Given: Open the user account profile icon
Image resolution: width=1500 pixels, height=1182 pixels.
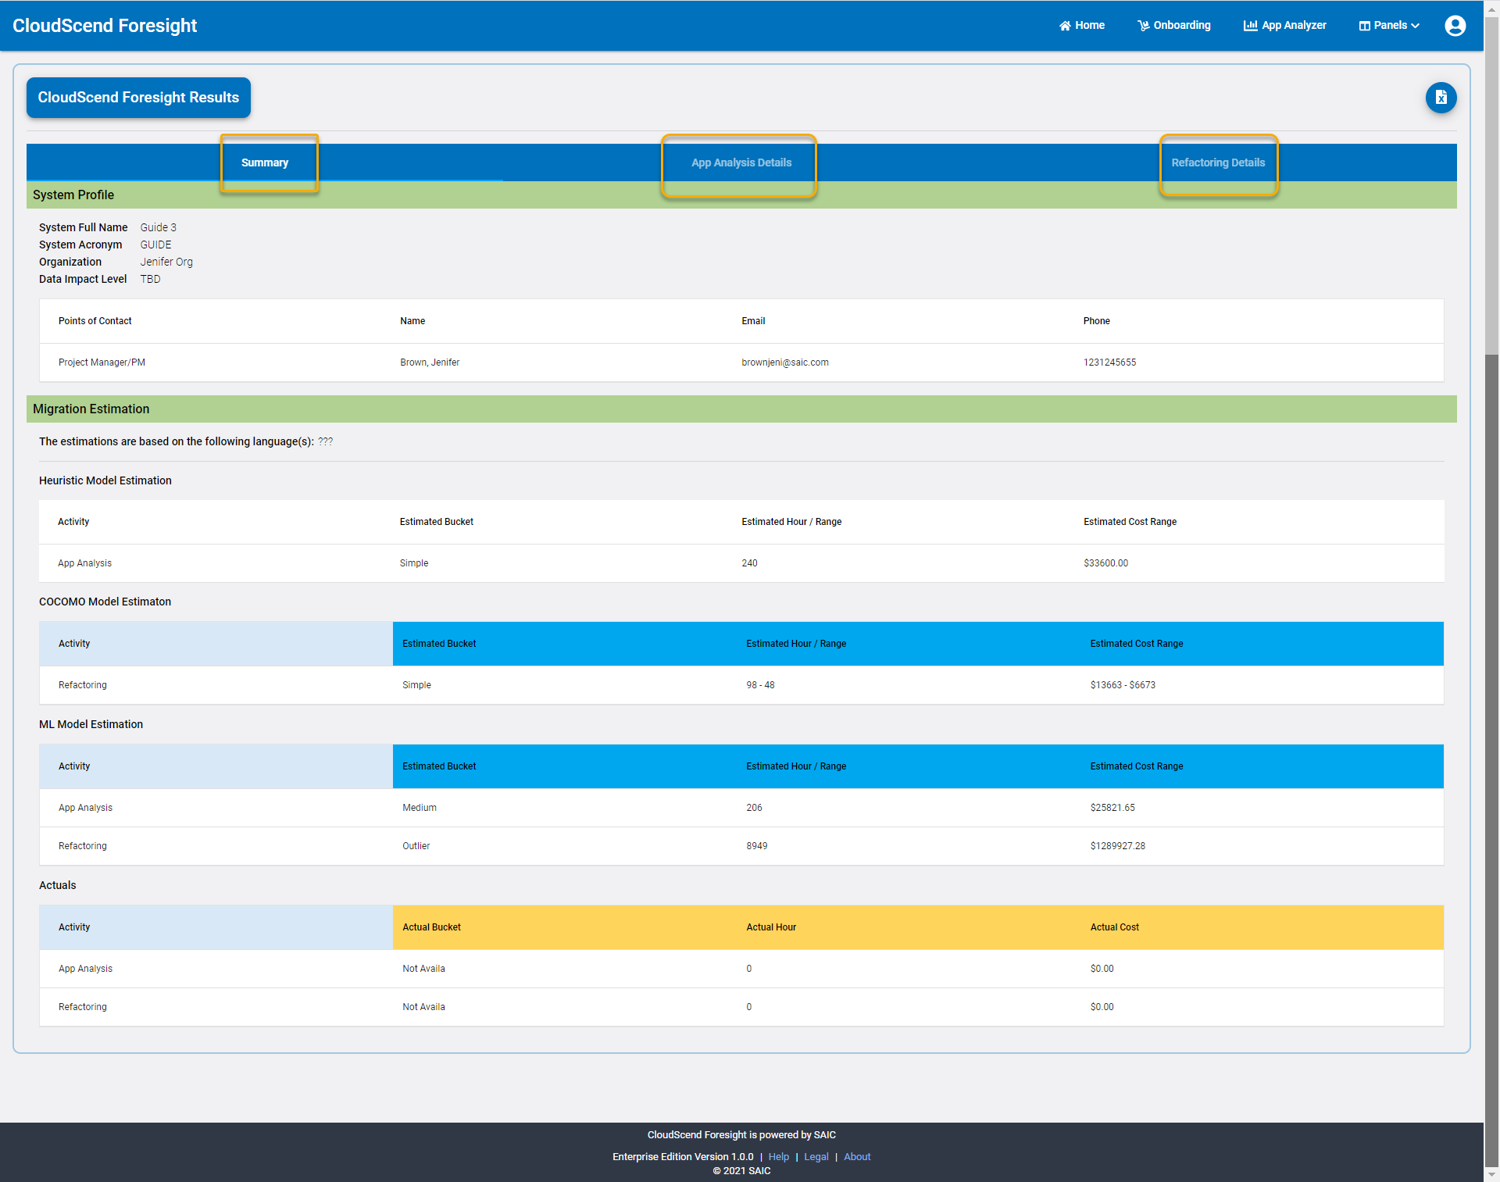Looking at the screenshot, I should click(x=1455, y=26).
